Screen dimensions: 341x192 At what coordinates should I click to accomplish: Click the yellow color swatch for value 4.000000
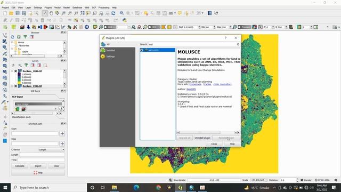click(19, 83)
